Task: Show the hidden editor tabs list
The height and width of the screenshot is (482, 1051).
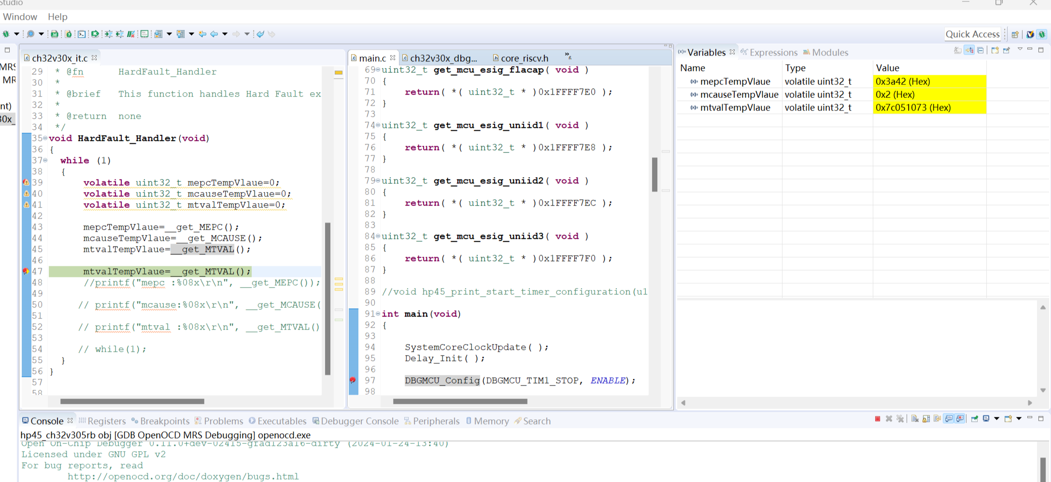Action: tap(568, 56)
